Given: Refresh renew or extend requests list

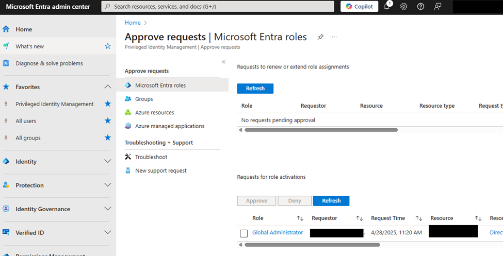Looking at the screenshot, I should 255,89.
